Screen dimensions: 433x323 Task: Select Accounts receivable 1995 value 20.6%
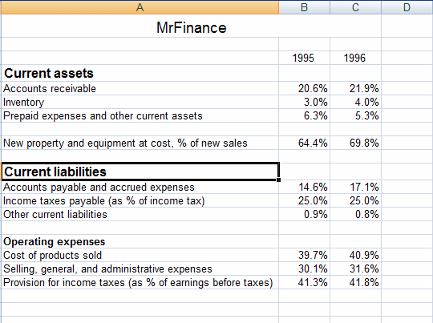[305, 88]
